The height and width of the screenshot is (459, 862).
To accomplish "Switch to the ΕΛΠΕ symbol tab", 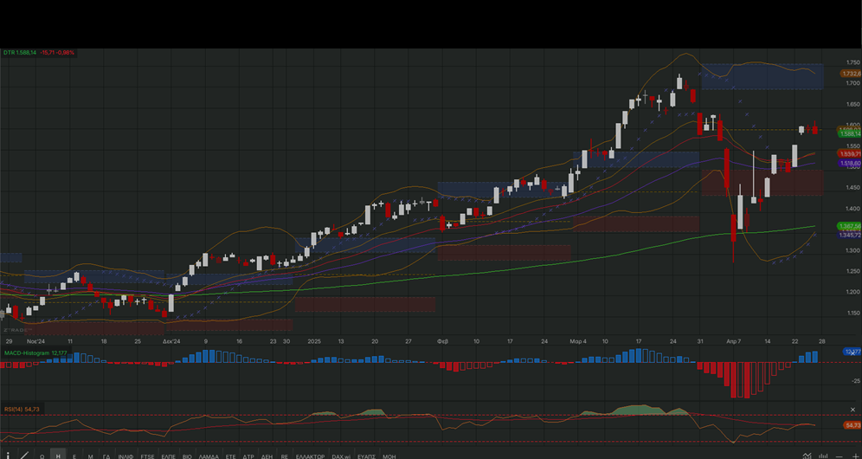I will point(168,456).
